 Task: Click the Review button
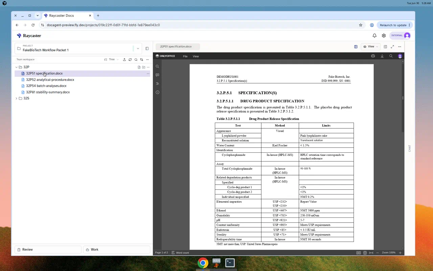click(x=48, y=249)
